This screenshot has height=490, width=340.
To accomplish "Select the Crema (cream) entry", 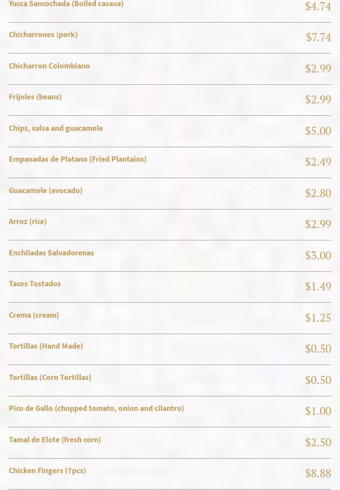I will [34, 315].
